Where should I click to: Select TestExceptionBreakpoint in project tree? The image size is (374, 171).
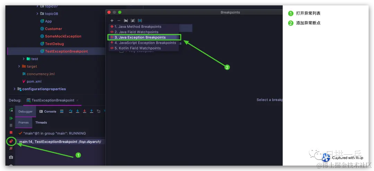pos(66,51)
